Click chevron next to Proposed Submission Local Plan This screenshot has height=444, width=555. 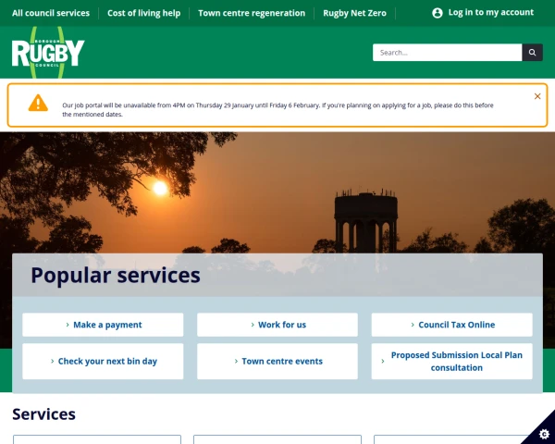pyautogui.click(x=383, y=361)
